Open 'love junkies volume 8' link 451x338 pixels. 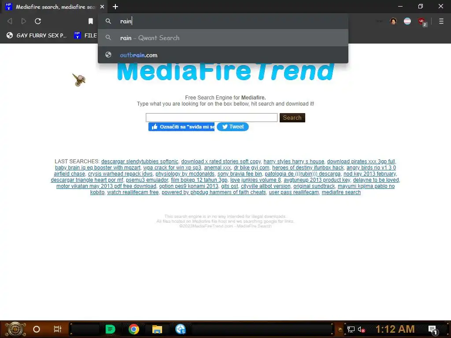point(255,180)
